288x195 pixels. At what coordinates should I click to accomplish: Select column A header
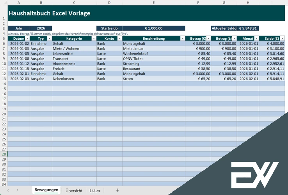pyautogui.click(x=19, y=3)
